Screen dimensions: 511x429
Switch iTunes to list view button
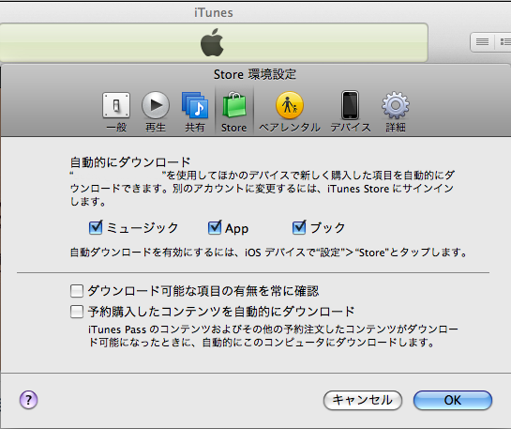[482, 41]
